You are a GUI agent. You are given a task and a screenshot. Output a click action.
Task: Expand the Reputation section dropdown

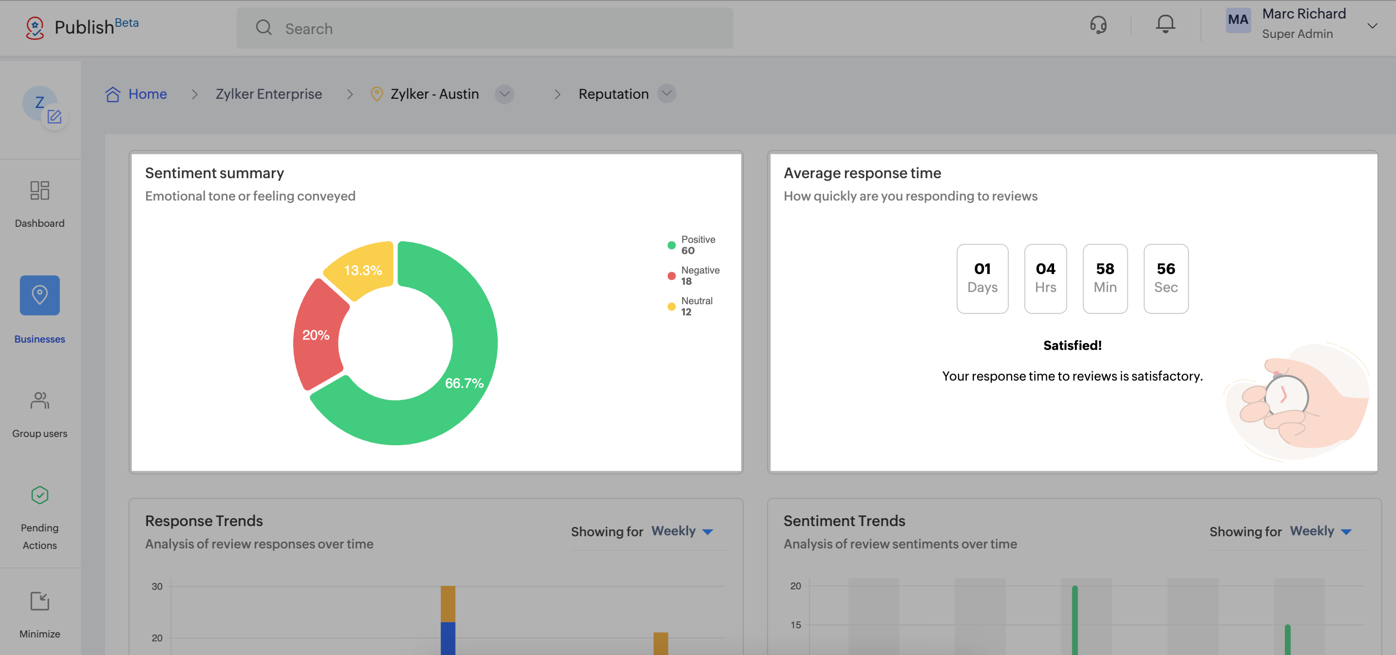pos(666,93)
